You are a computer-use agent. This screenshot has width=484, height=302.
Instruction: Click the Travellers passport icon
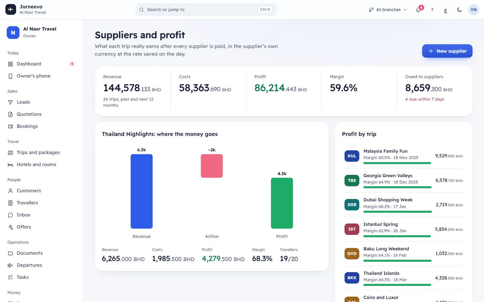click(10, 203)
